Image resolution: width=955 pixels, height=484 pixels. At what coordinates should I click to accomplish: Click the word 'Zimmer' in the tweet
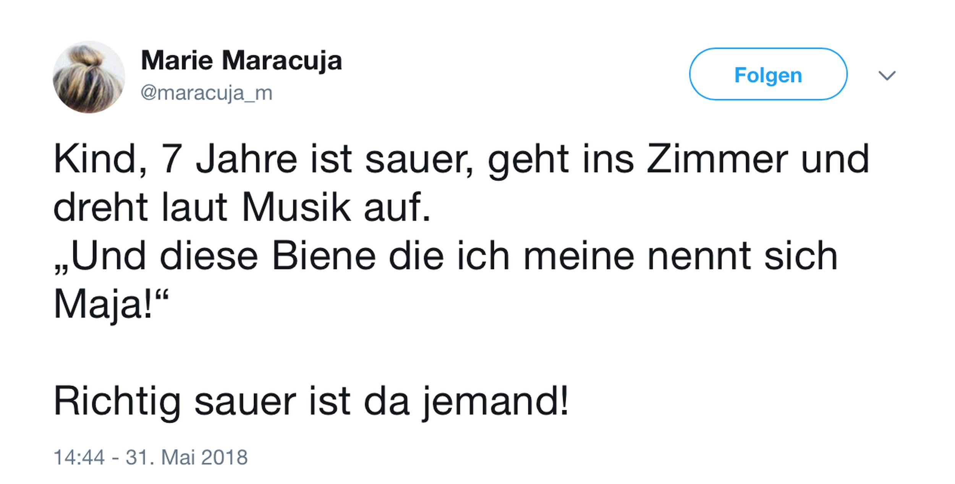pyautogui.click(x=717, y=159)
